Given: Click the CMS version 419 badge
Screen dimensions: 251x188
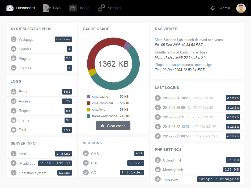Looking at the screenshot, I should (139, 153).
